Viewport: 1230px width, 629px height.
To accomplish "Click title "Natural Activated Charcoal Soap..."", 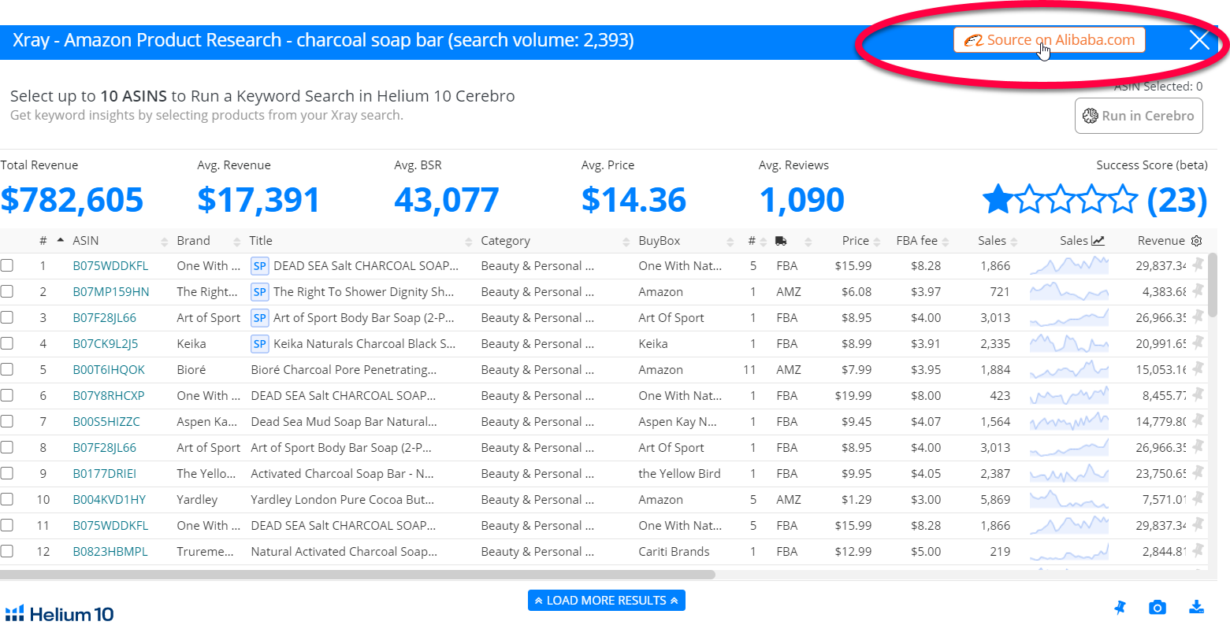I will 344,552.
